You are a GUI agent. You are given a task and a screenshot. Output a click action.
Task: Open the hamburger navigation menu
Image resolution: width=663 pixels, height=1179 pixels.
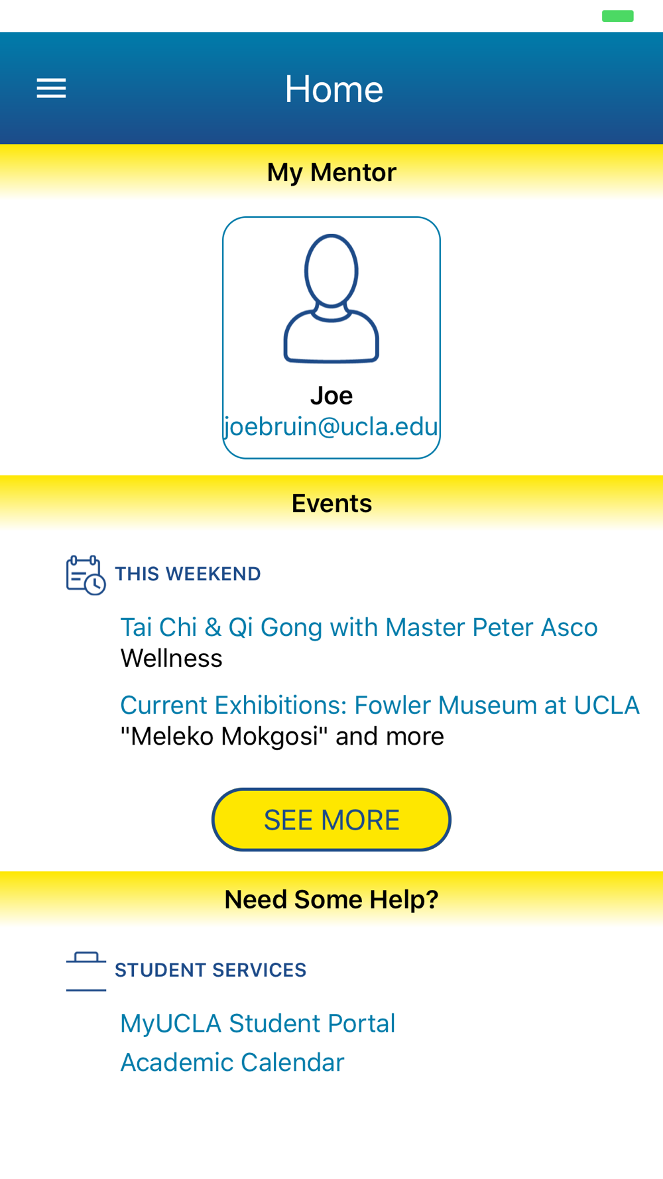pyautogui.click(x=51, y=88)
